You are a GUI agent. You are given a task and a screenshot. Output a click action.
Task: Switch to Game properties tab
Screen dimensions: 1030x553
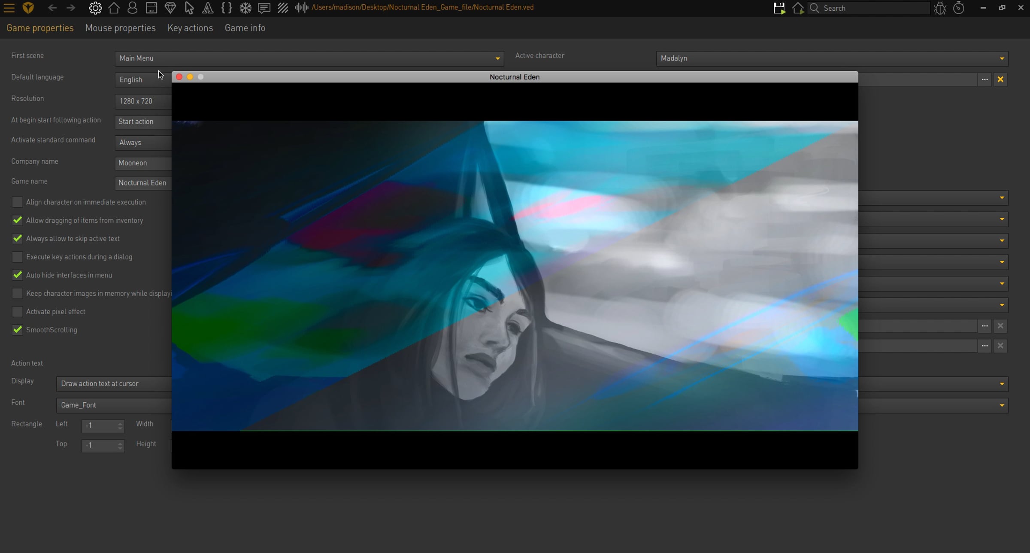pos(40,28)
